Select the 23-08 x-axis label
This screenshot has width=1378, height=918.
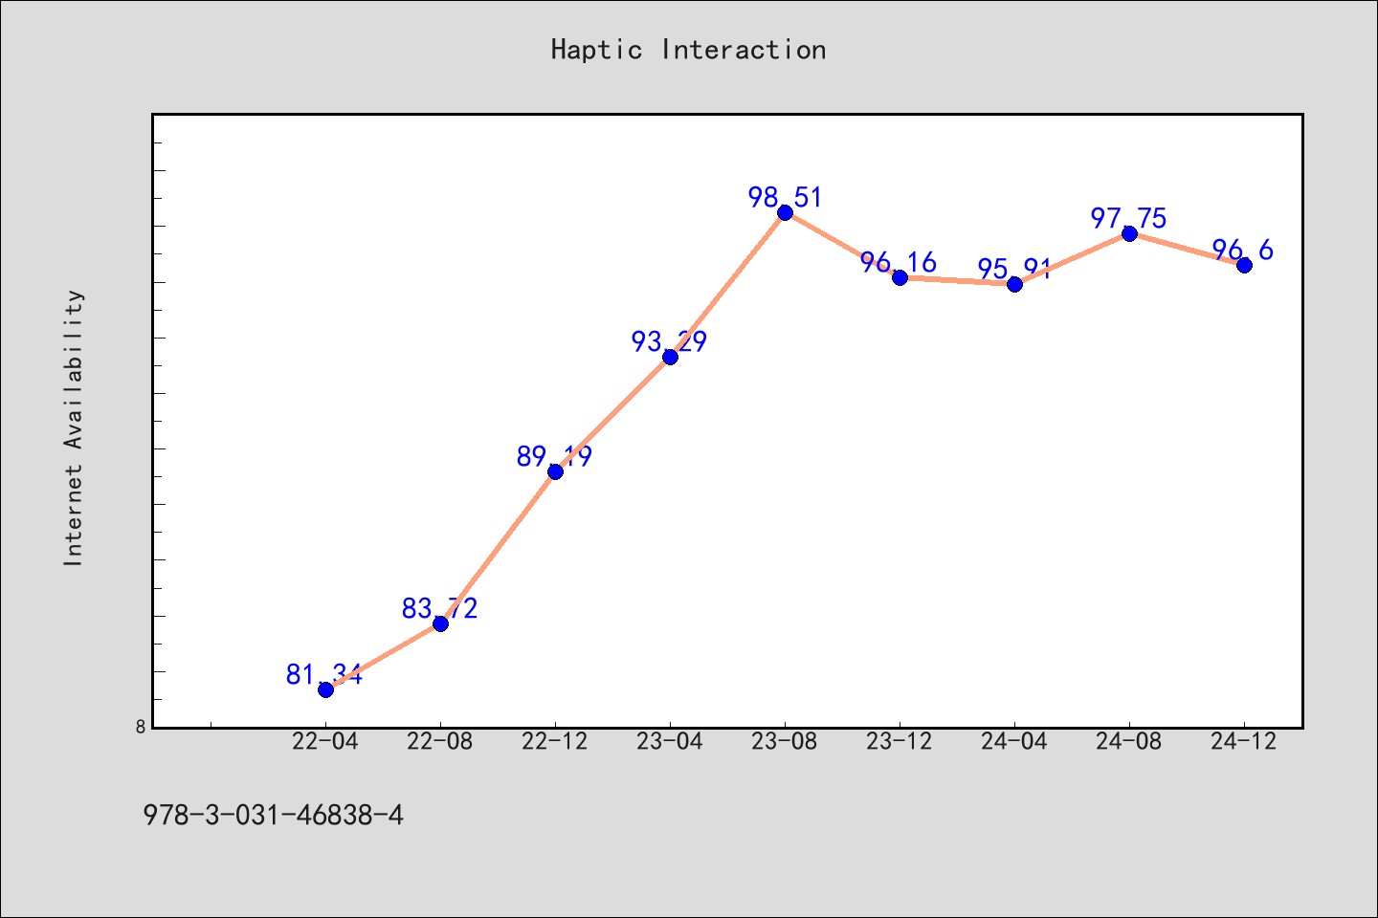click(x=785, y=742)
